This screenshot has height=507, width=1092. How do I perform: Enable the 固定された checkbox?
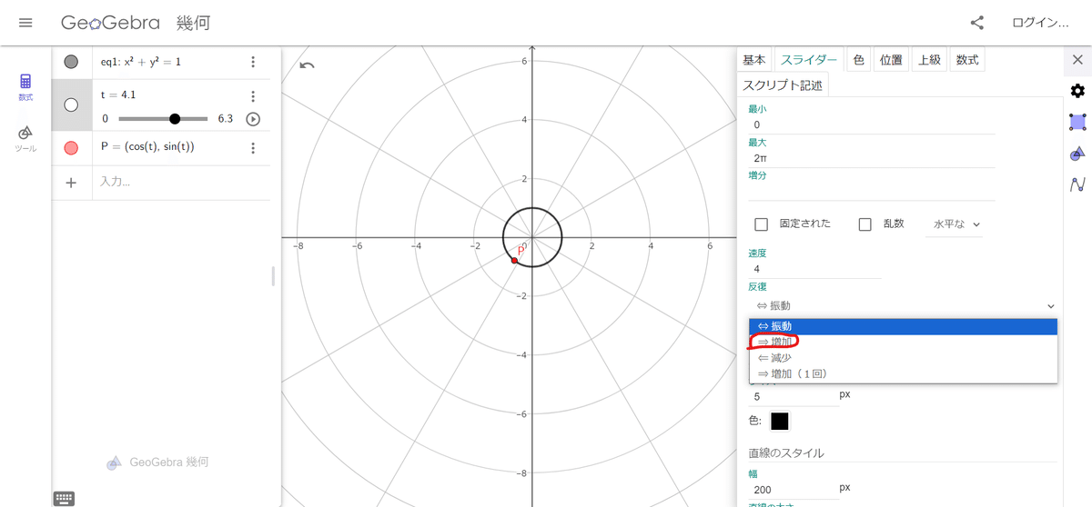(762, 224)
